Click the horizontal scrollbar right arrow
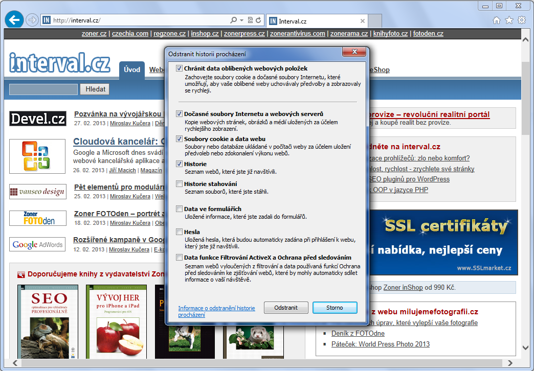534x371 pixels. 510,363
